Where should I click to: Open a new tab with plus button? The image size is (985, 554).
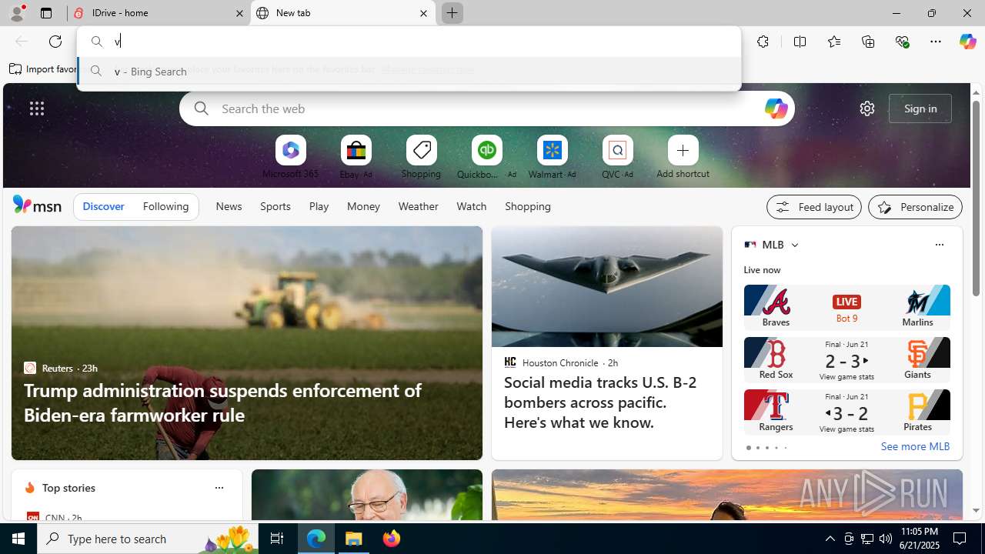pos(452,13)
